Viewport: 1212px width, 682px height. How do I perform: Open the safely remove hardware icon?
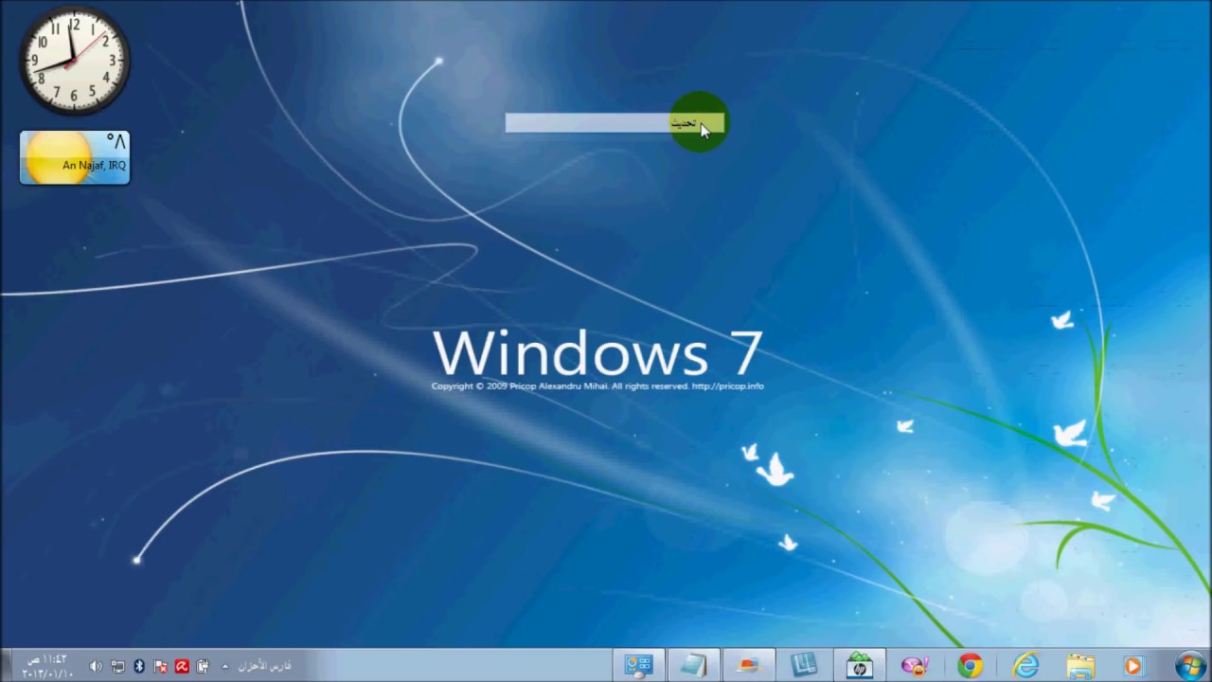click(203, 667)
